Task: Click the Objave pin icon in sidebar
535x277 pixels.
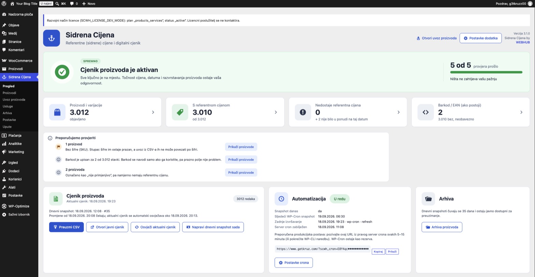Action: [4, 25]
